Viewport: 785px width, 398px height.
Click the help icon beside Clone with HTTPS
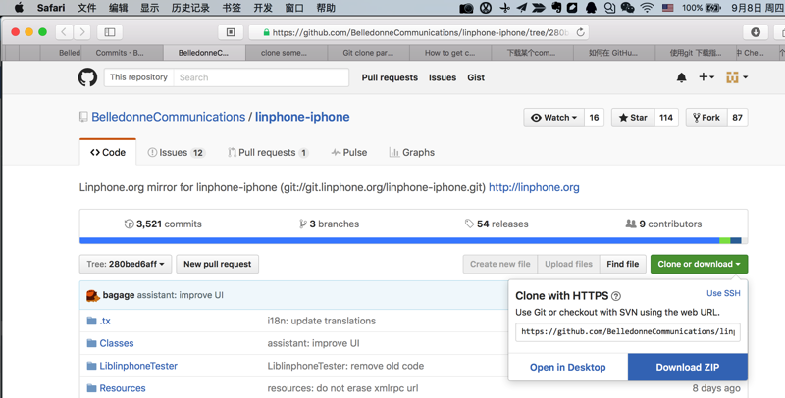click(616, 296)
